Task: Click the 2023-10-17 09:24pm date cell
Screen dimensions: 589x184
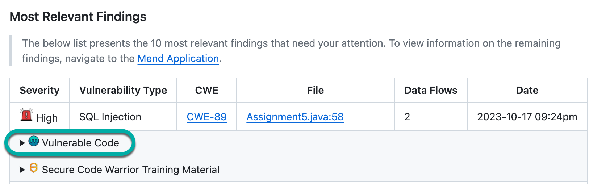Action: point(527,117)
